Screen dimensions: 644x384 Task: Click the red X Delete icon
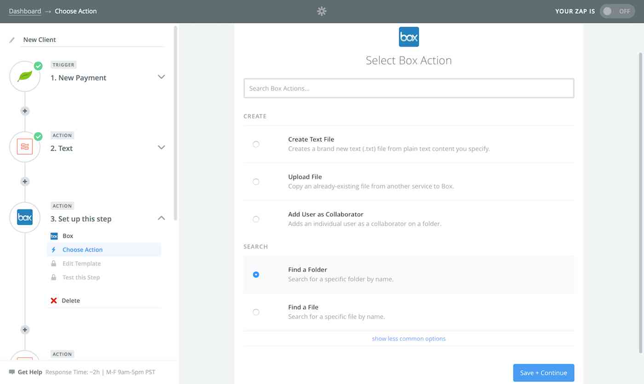point(54,300)
